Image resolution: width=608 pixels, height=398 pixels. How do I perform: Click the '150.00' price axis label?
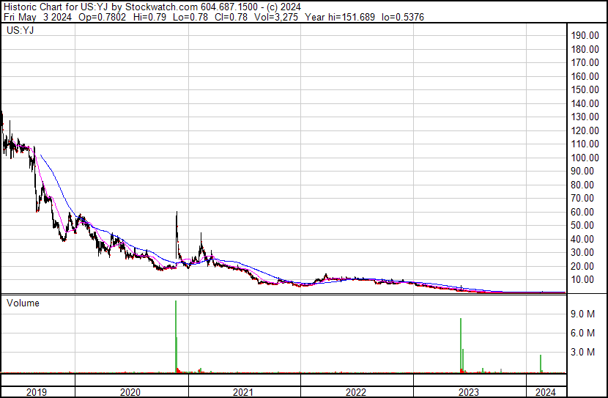tap(585, 89)
